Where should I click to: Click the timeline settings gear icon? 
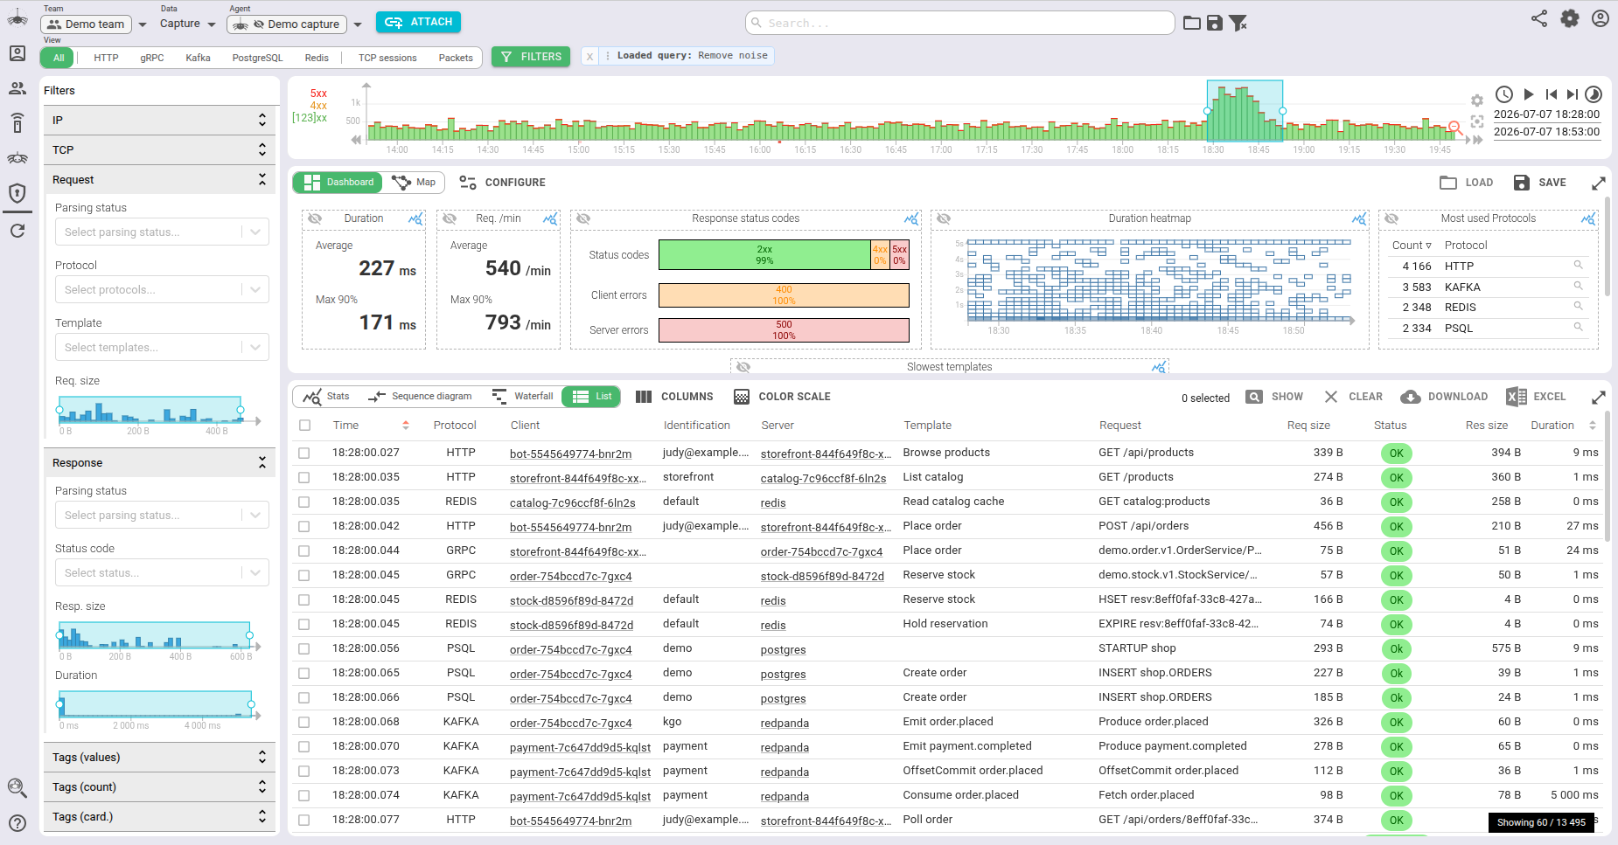1477,100
